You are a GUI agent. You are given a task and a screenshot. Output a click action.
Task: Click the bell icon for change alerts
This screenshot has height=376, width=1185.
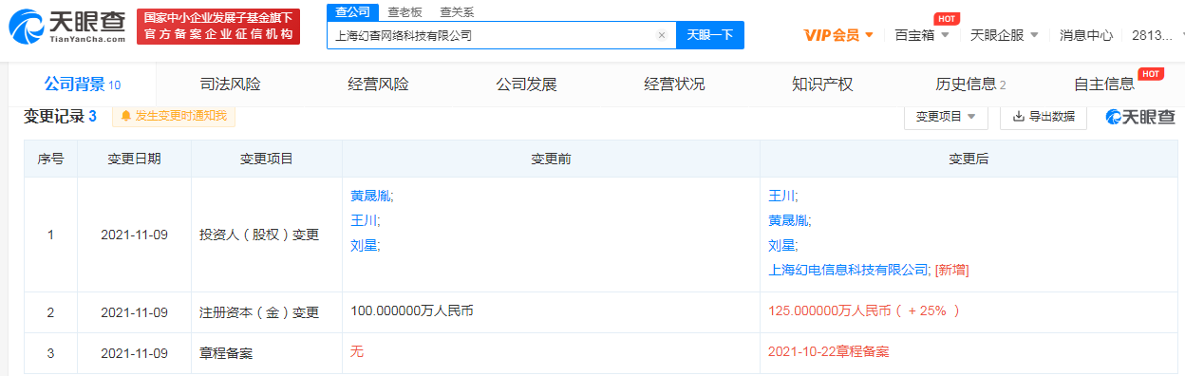click(x=125, y=116)
